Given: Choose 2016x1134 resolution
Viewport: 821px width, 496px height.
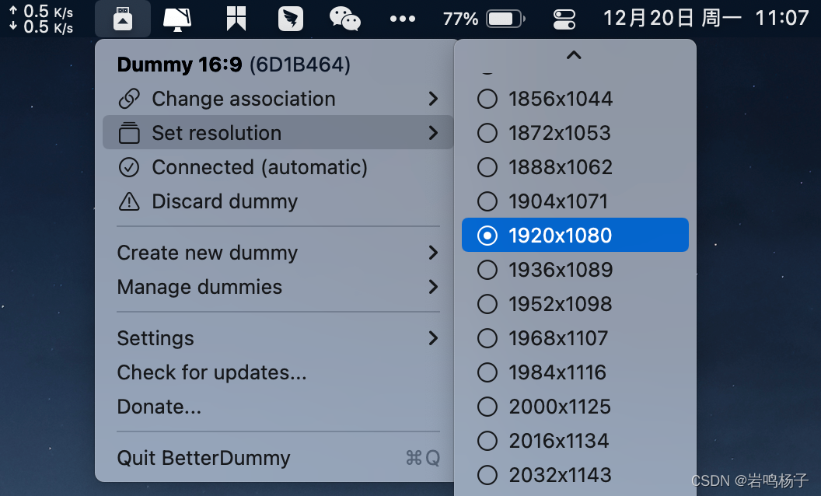Looking at the screenshot, I should (575, 441).
